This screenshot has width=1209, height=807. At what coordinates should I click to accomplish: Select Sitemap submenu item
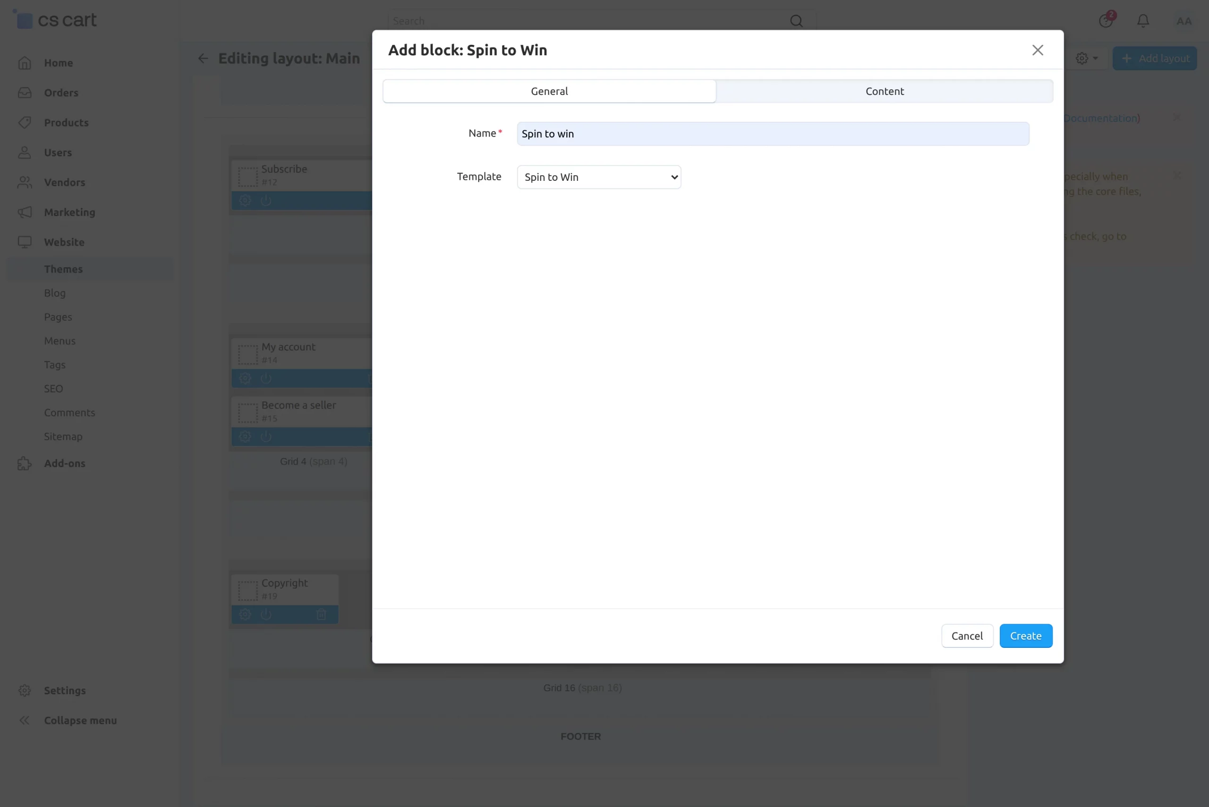[63, 436]
